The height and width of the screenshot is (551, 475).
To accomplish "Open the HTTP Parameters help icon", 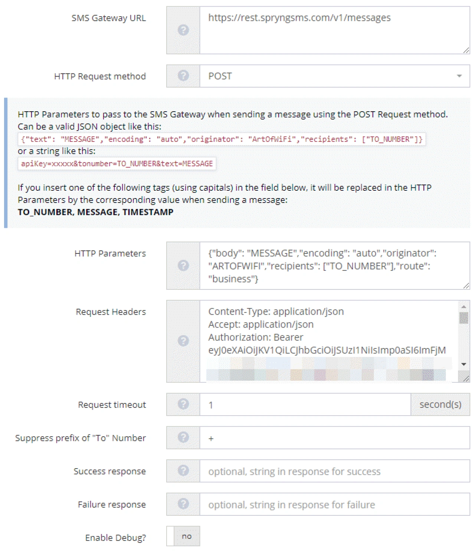I will pos(183,266).
